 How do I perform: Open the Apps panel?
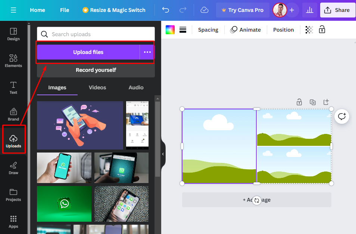tap(13, 222)
